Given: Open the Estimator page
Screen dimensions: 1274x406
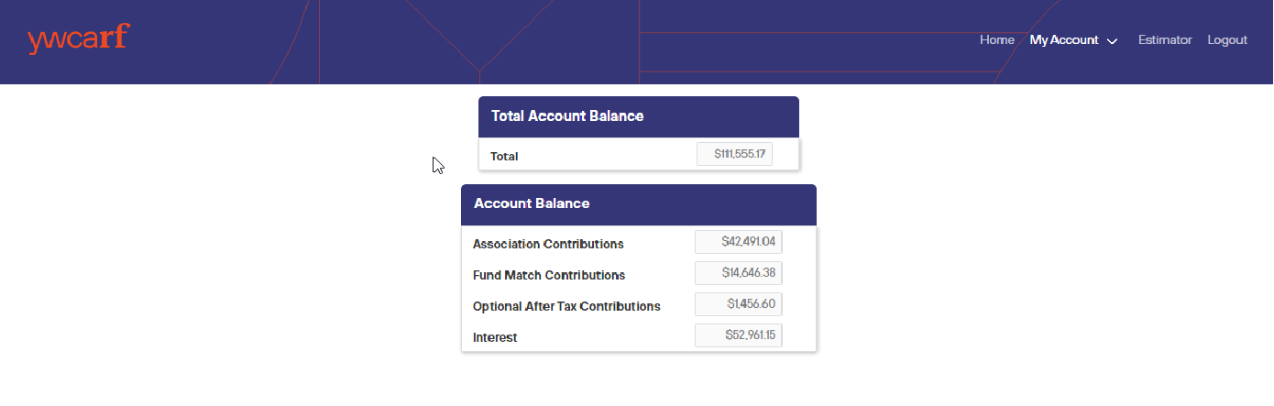Looking at the screenshot, I should (1165, 40).
